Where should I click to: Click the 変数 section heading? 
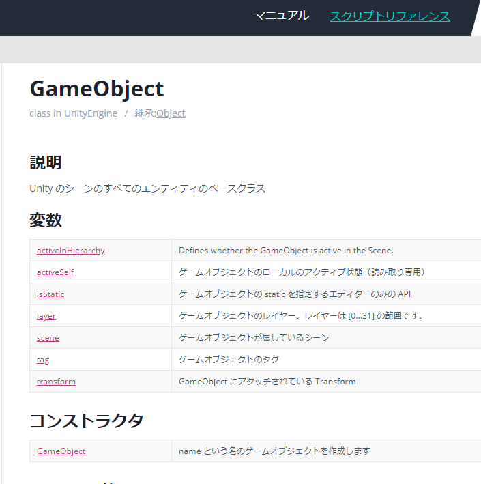tap(46, 220)
